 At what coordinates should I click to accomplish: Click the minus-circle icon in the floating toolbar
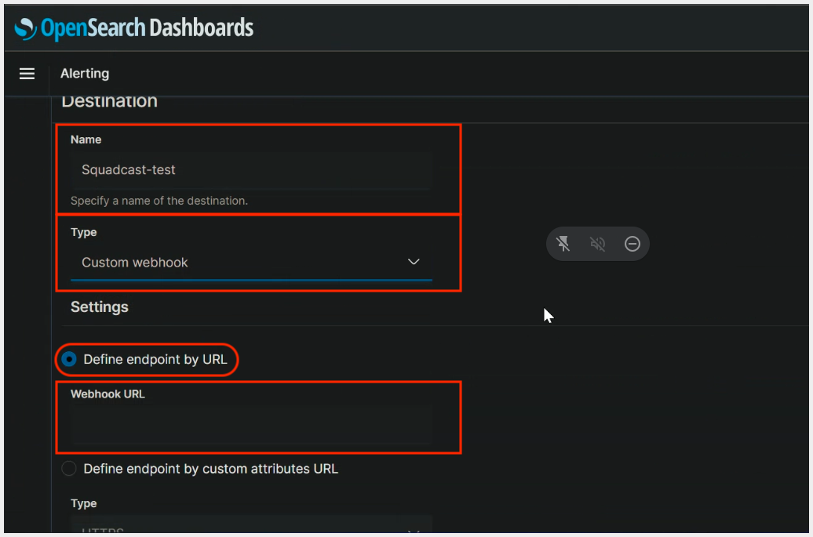click(633, 244)
